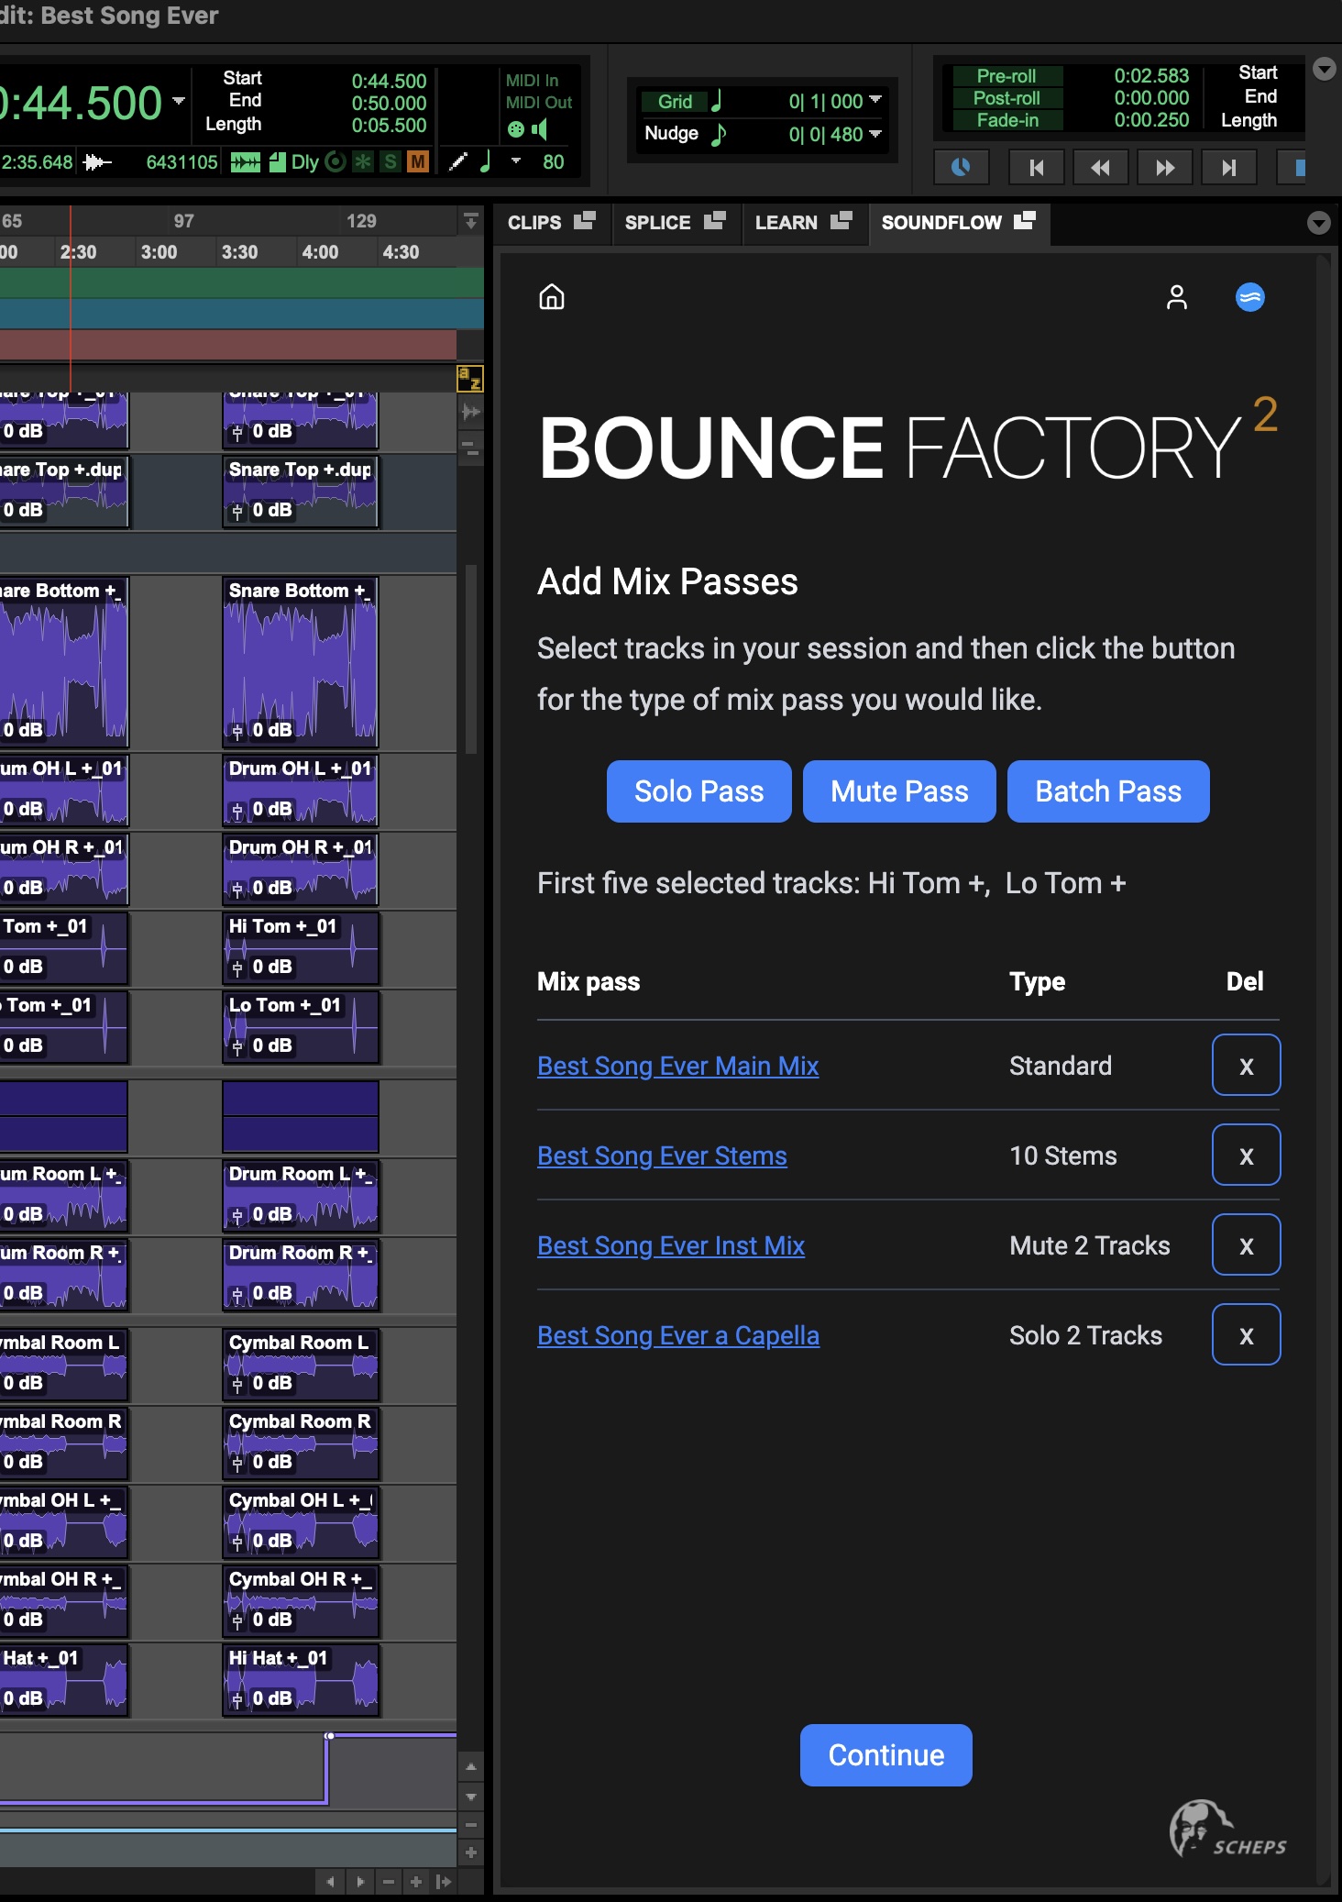This screenshot has width=1342, height=1902.
Task: Switch to the CLIPS tab
Action: coord(550,223)
